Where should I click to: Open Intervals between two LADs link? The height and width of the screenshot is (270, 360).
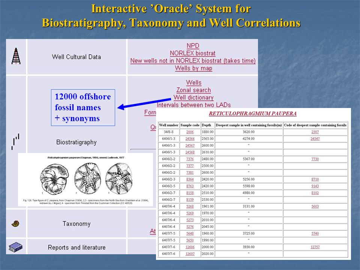click(194, 105)
